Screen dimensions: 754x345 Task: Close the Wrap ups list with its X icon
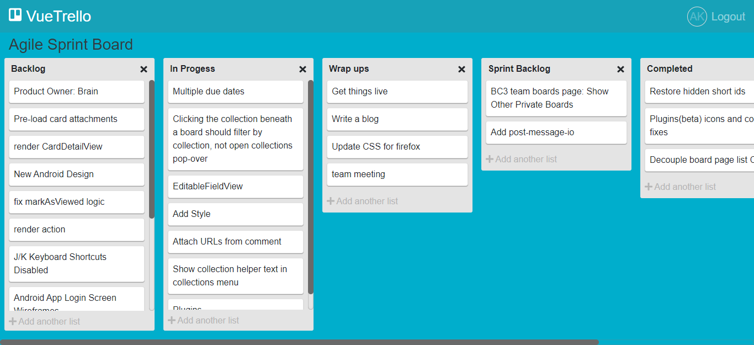[461, 70]
